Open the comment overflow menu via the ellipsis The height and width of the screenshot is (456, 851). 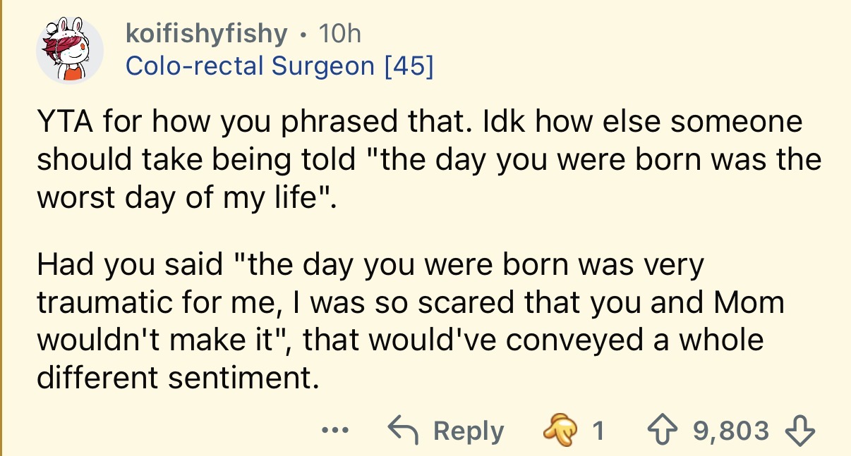click(335, 431)
